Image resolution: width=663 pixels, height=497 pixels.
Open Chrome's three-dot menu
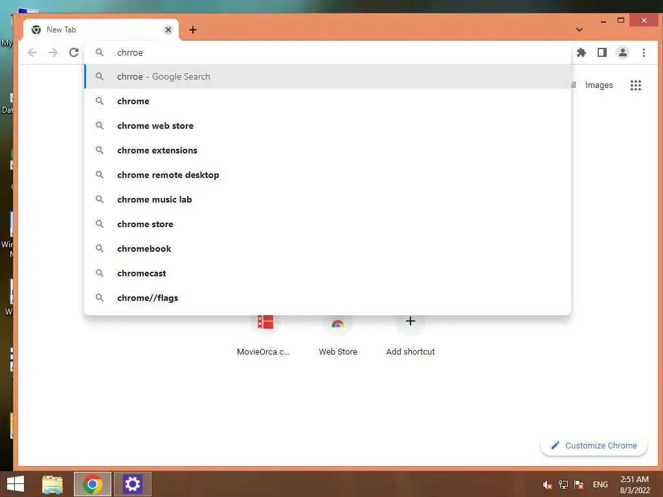coord(644,52)
